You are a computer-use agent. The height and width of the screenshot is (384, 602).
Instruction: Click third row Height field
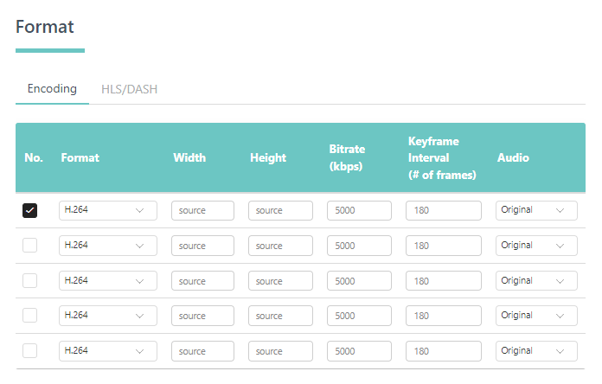[x=280, y=281]
